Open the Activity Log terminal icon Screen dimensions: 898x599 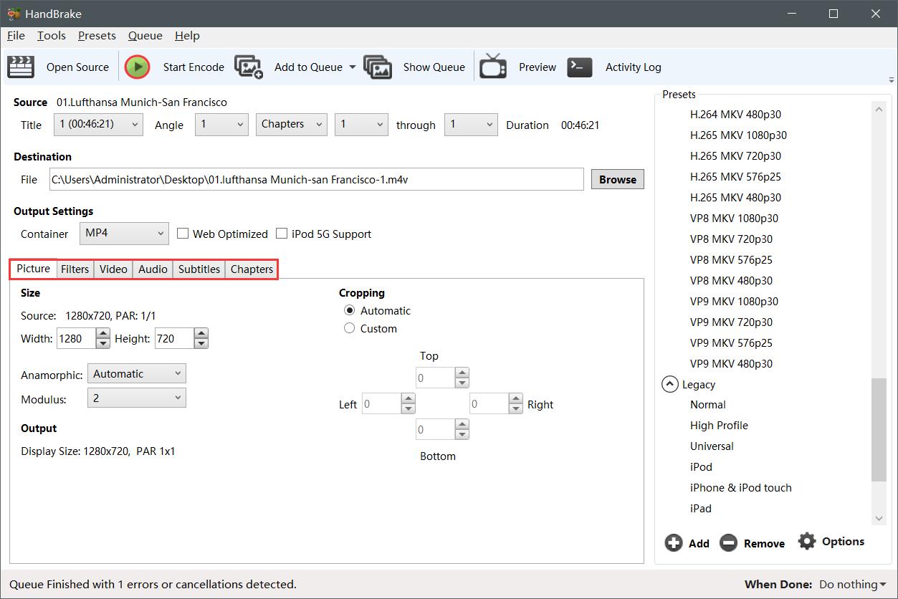tap(580, 67)
